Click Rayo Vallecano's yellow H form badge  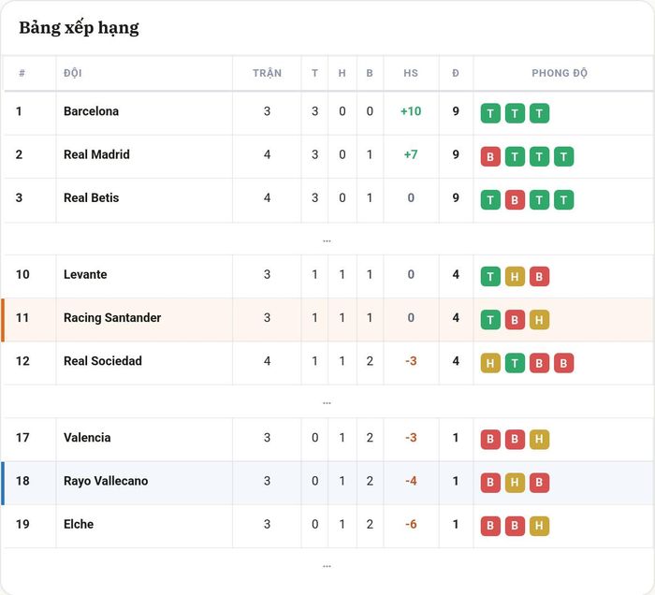click(x=515, y=483)
